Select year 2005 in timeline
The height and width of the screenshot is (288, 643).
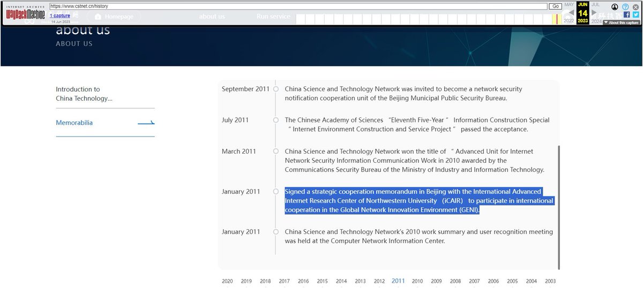click(x=512, y=281)
